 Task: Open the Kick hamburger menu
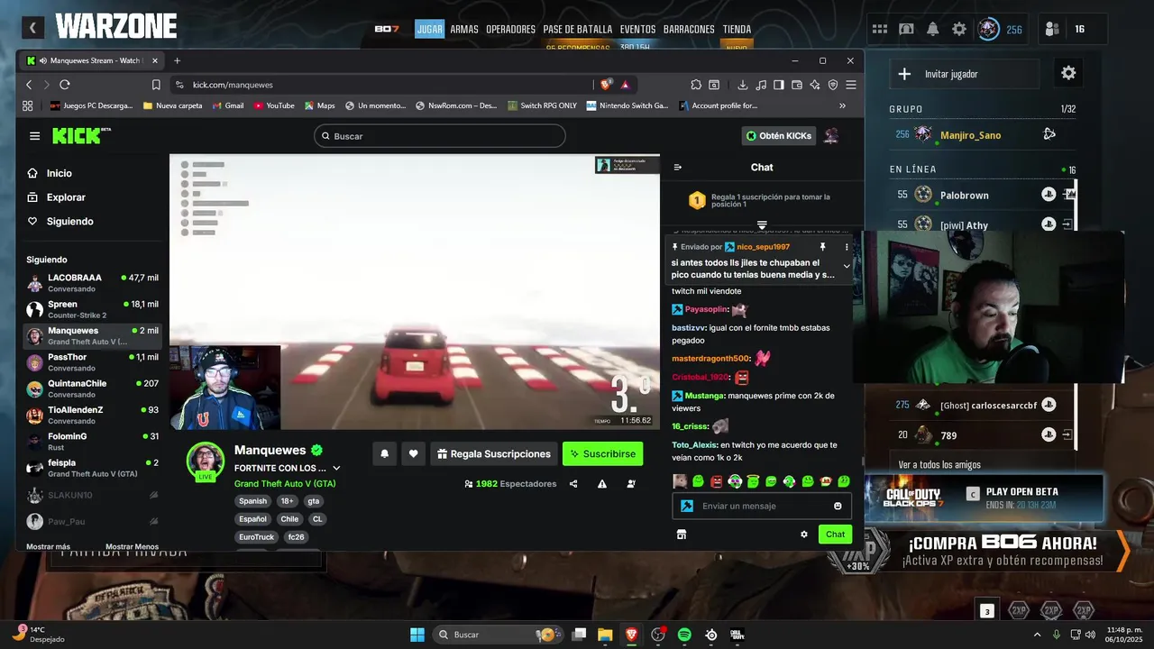(34, 136)
